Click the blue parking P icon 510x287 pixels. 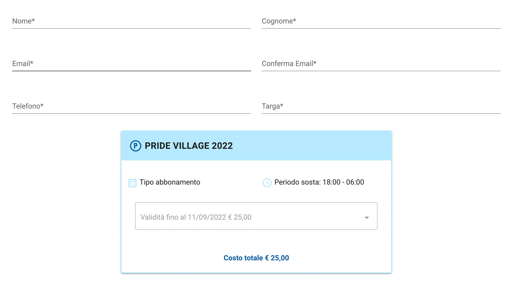135,146
